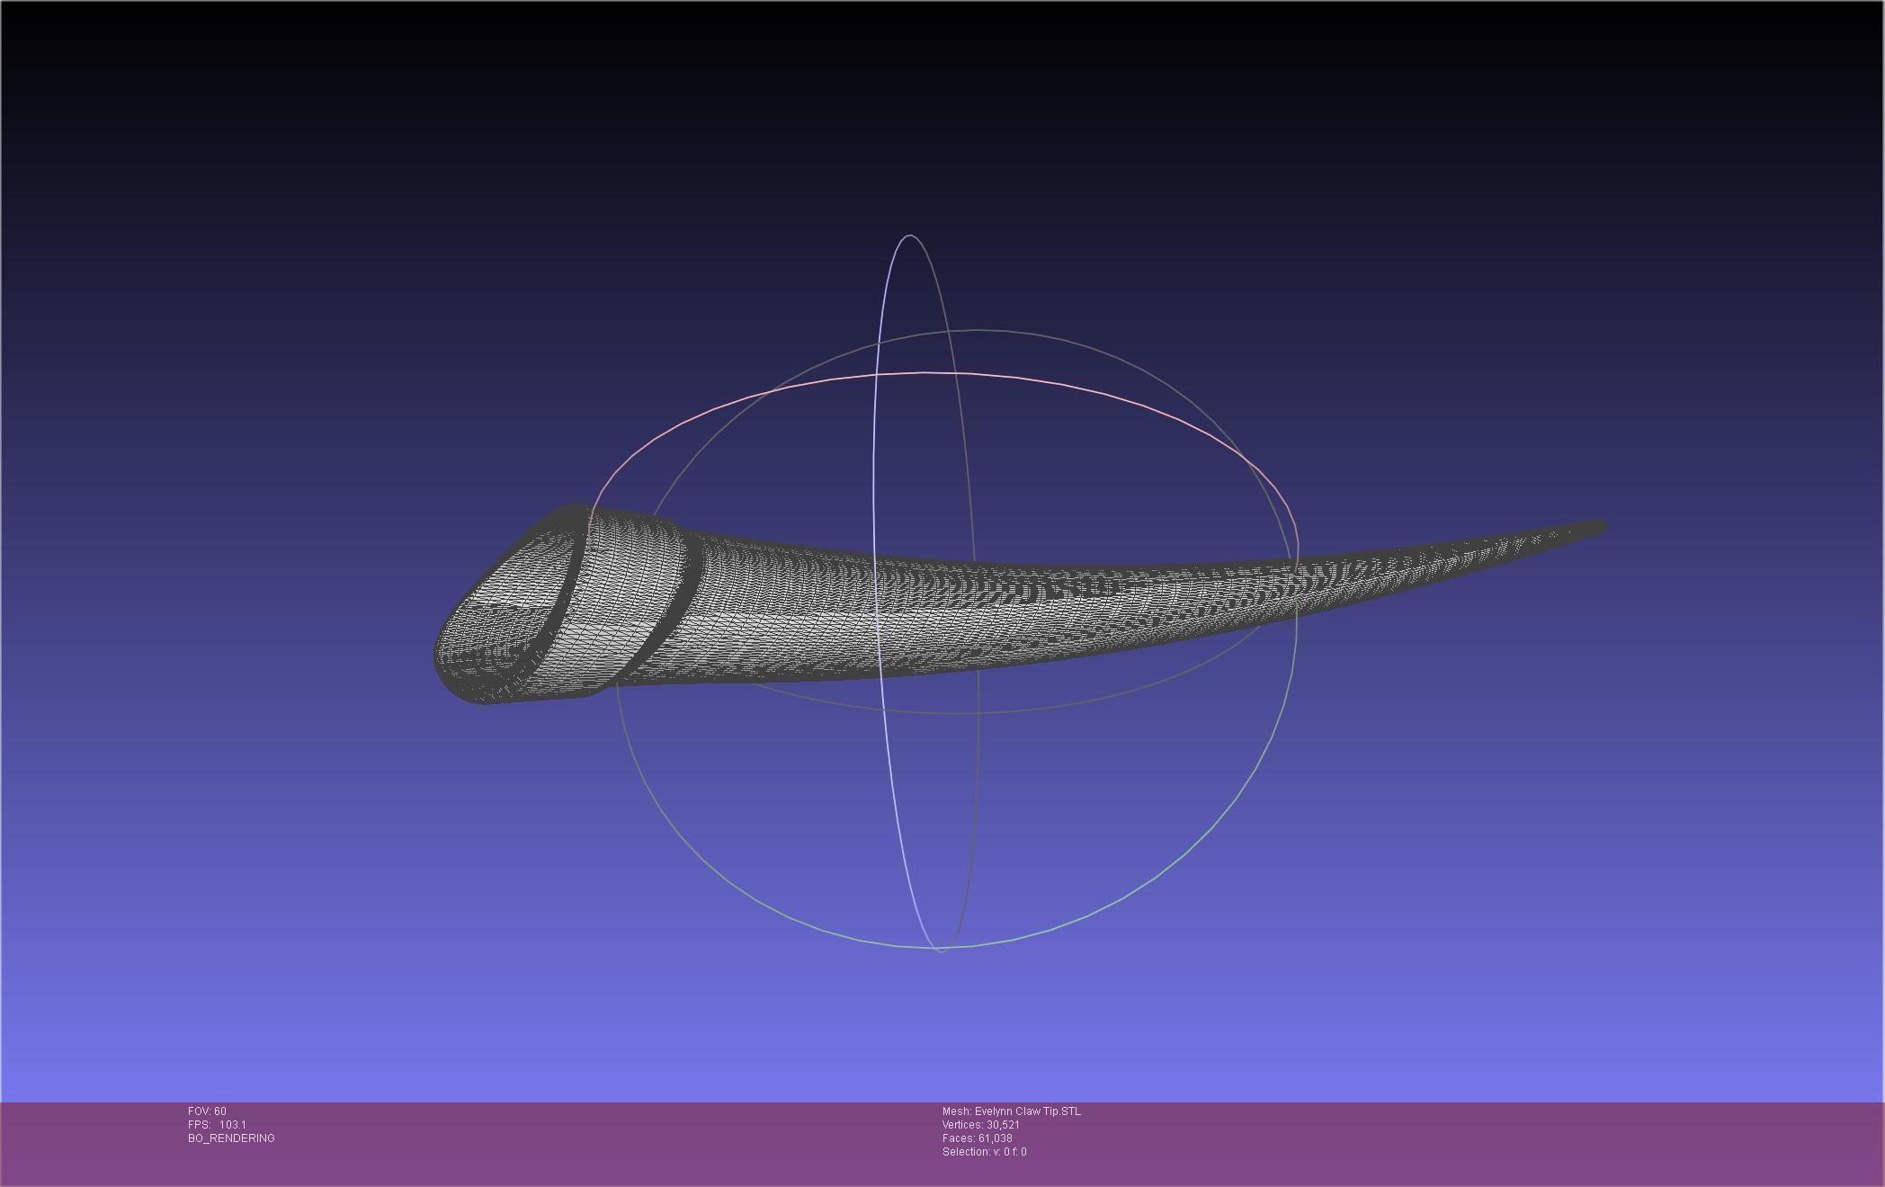Click the top of the vertical trackball circle
This screenshot has height=1187, width=1885.
click(x=910, y=237)
